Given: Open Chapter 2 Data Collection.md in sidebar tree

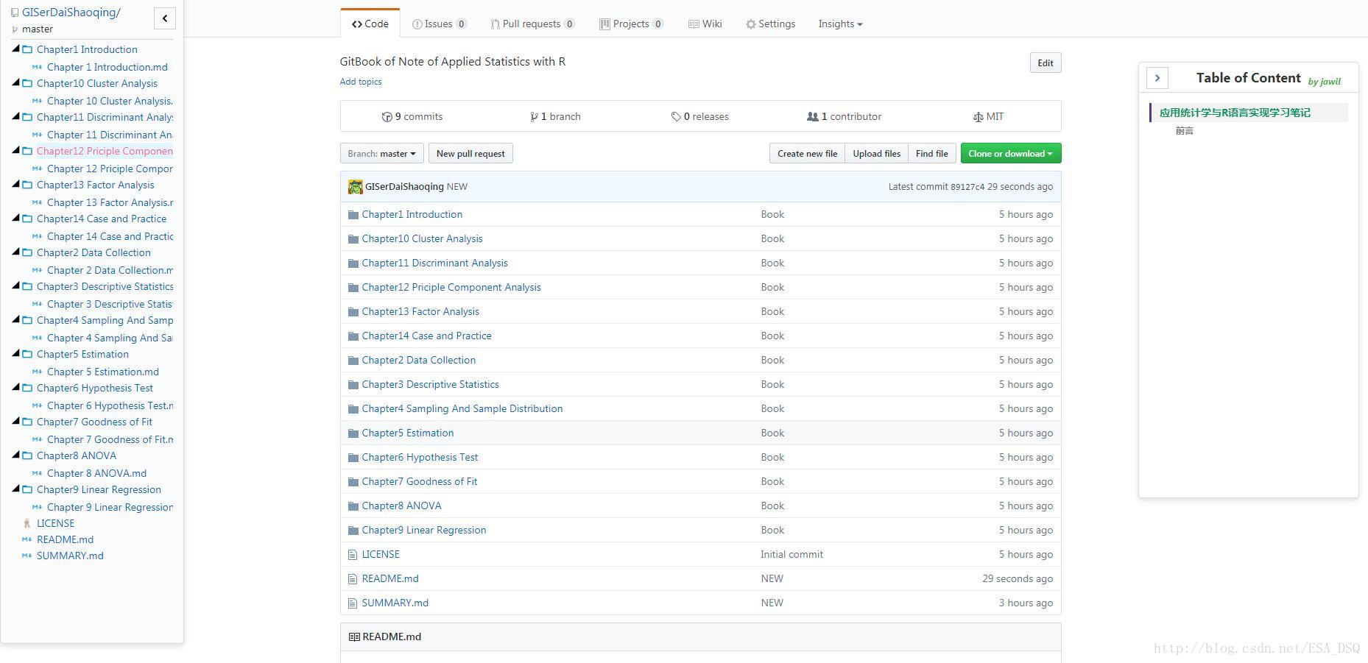Looking at the screenshot, I should 110,270.
